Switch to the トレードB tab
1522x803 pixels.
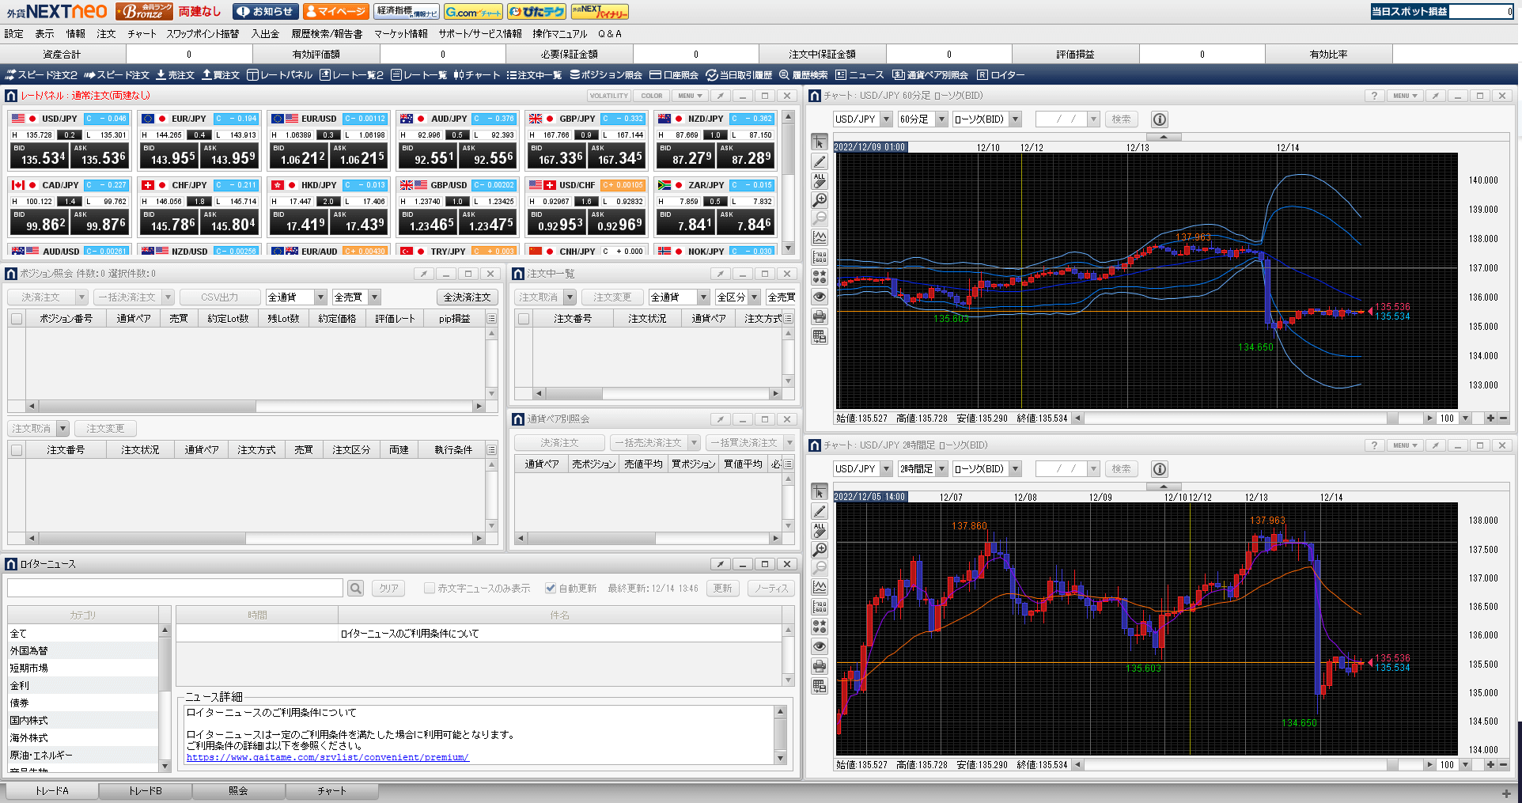coord(146,791)
